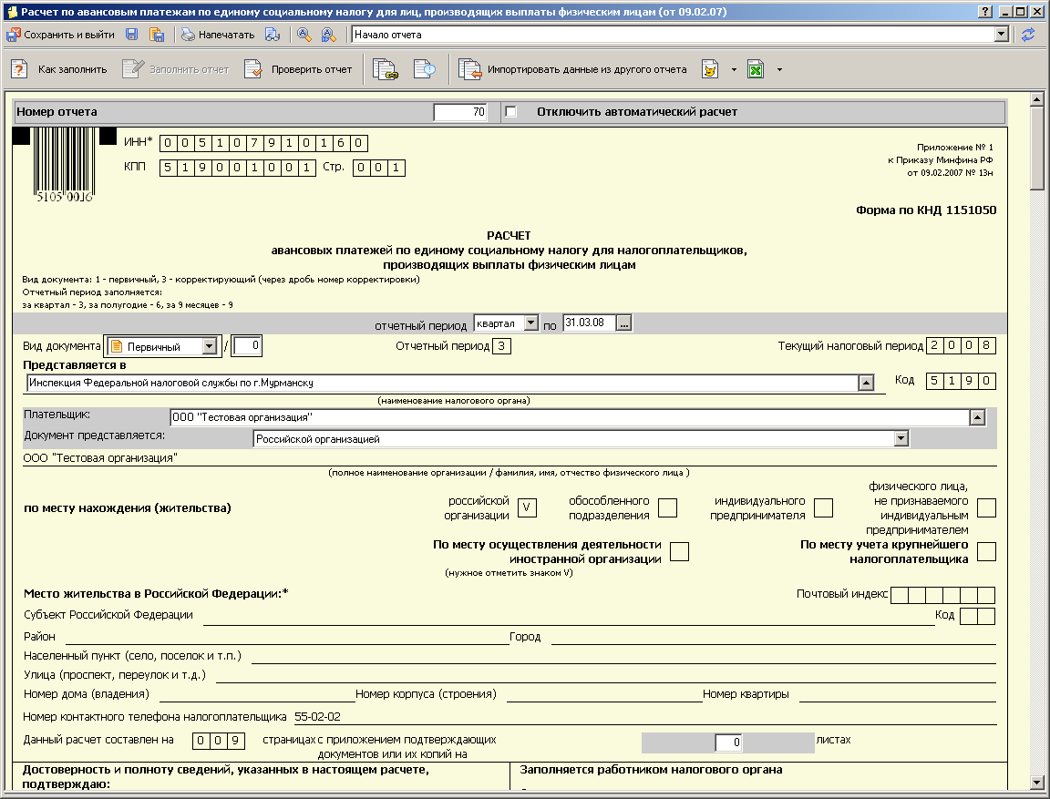Click the vertical scrollbar thumb
This screenshot has height=799, width=1050.
(x=1036, y=149)
